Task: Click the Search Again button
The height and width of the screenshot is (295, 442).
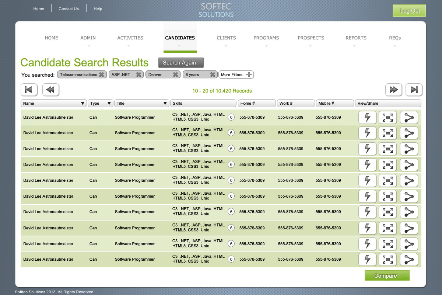Action: 181,63
